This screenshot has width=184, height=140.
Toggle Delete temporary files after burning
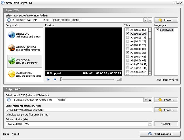[x=7, y=114]
